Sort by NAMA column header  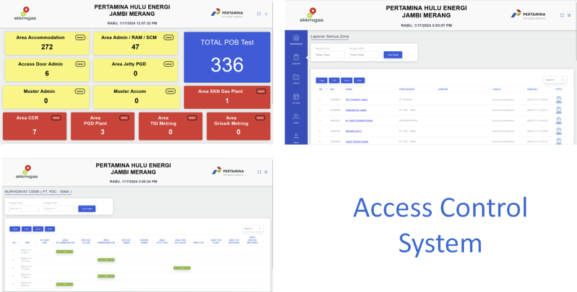(349, 89)
